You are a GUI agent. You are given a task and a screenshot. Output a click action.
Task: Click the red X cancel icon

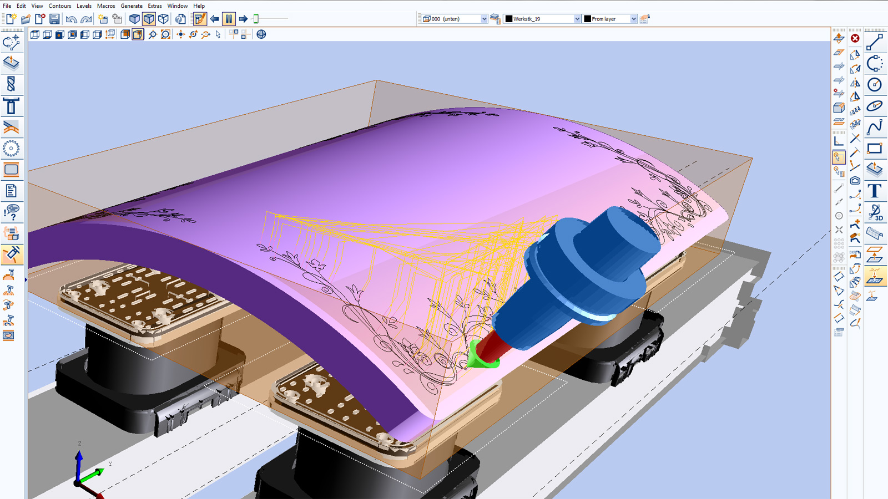pyautogui.click(x=855, y=38)
